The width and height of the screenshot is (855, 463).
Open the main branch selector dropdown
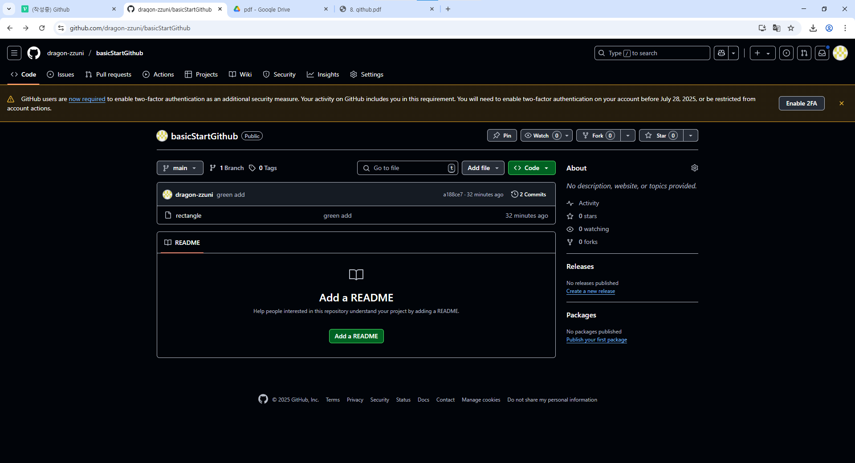(180, 168)
